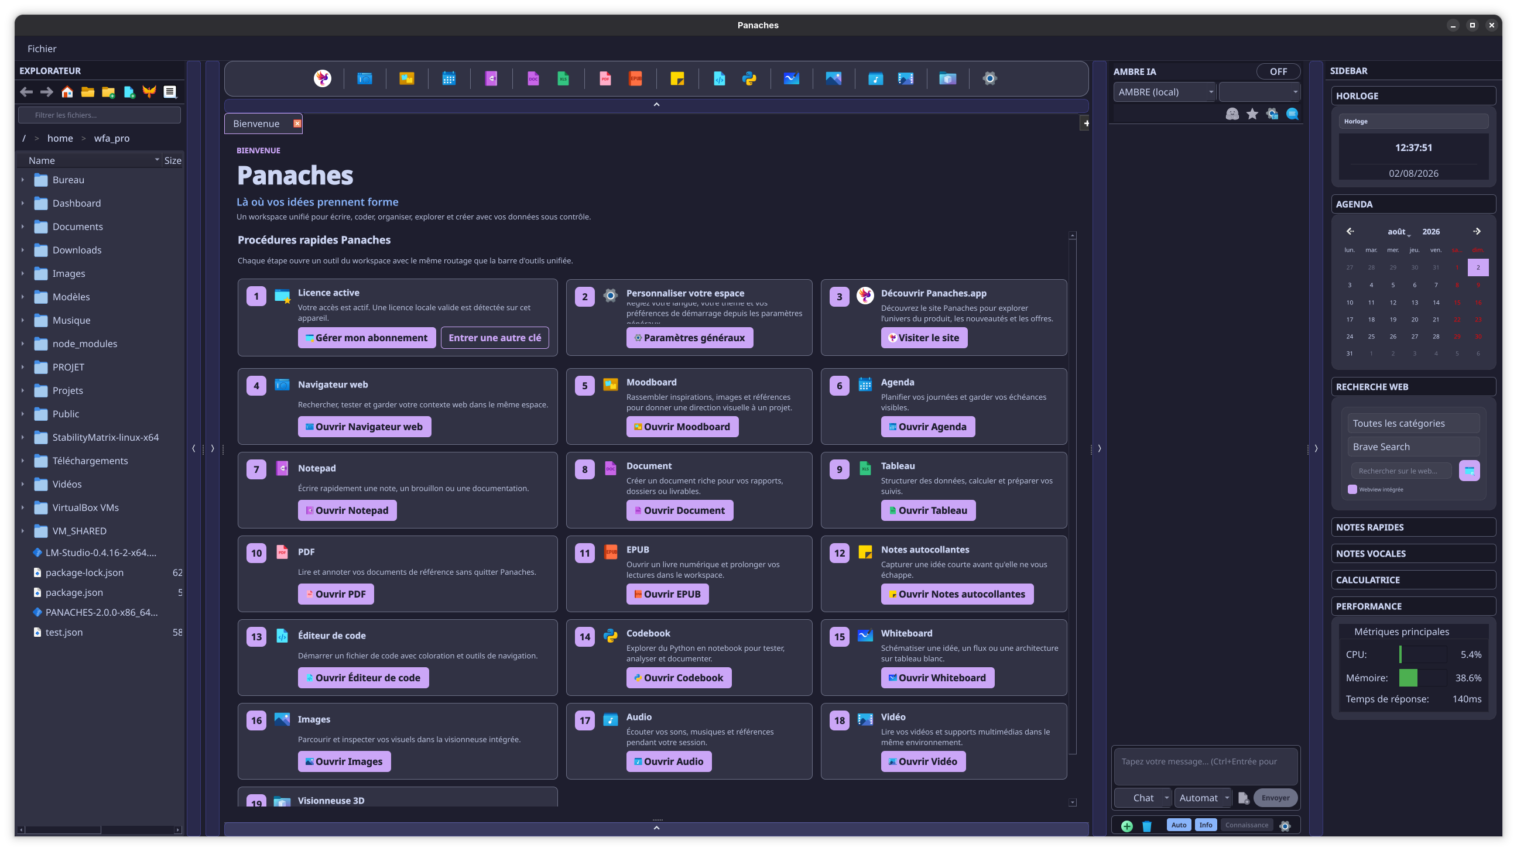Screen dimensions: 1517x851
Task: Create a new folder from Explorateur toolbar
Action: (x=108, y=92)
